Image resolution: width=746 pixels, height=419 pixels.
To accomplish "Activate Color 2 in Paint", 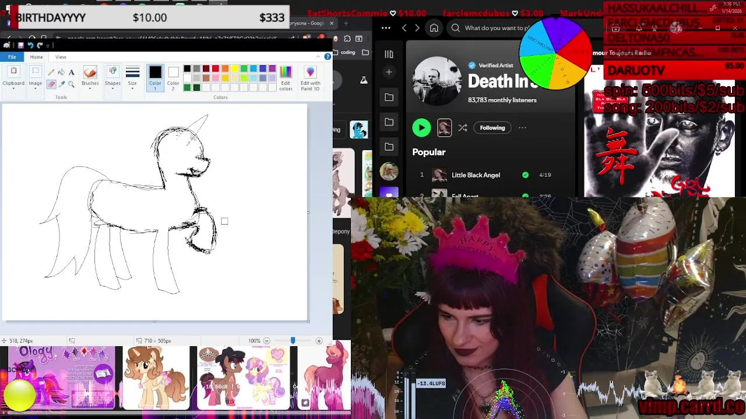I will tap(173, 78).
